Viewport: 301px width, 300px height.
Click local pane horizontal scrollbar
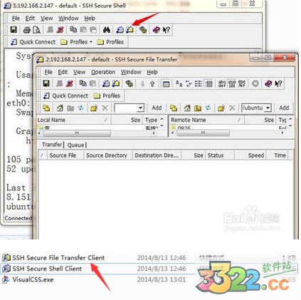tap(97, 133)
